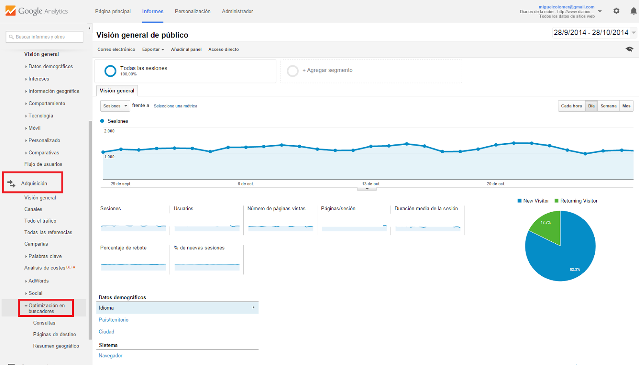Open the date range dropdown

[595, 33]
